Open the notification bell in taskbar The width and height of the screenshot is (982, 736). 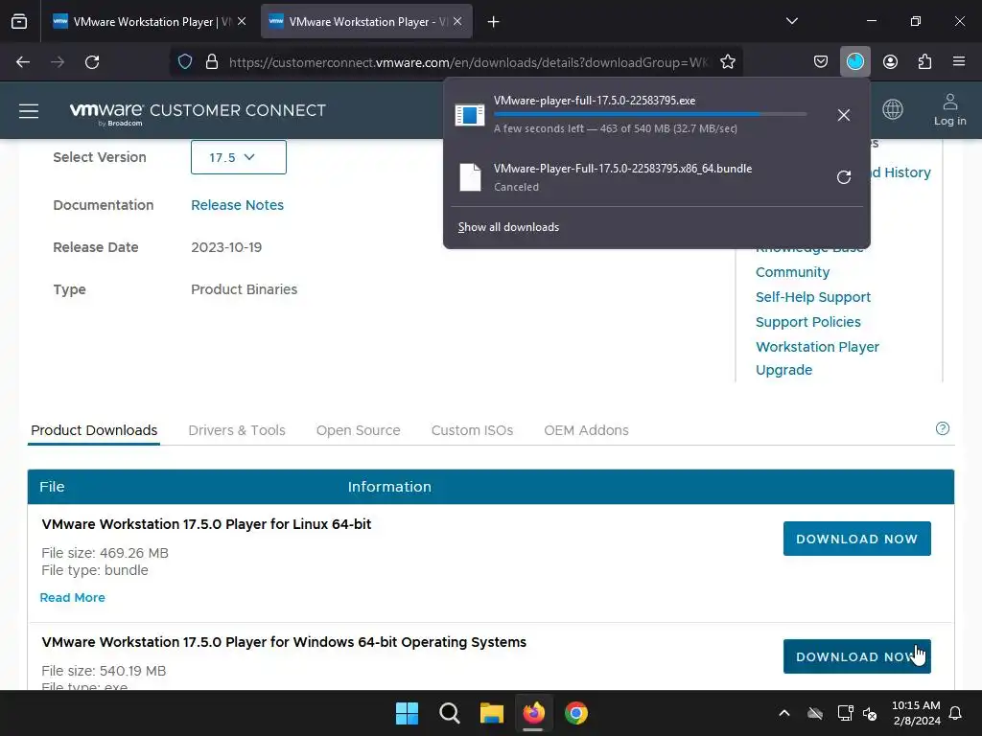(x=956, y=713)
